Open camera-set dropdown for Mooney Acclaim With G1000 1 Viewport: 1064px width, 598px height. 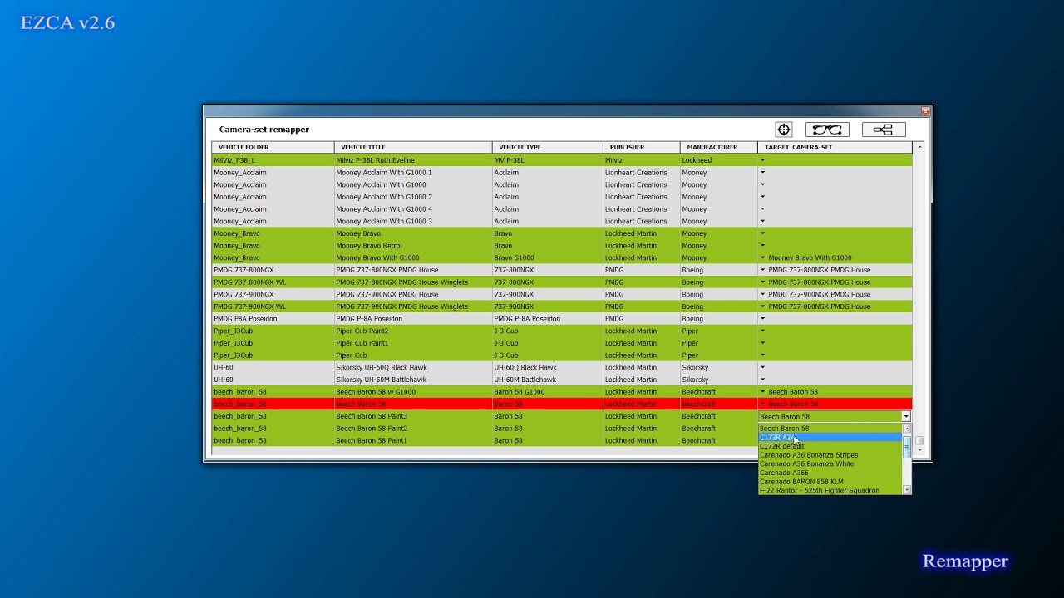click(762, 173)
